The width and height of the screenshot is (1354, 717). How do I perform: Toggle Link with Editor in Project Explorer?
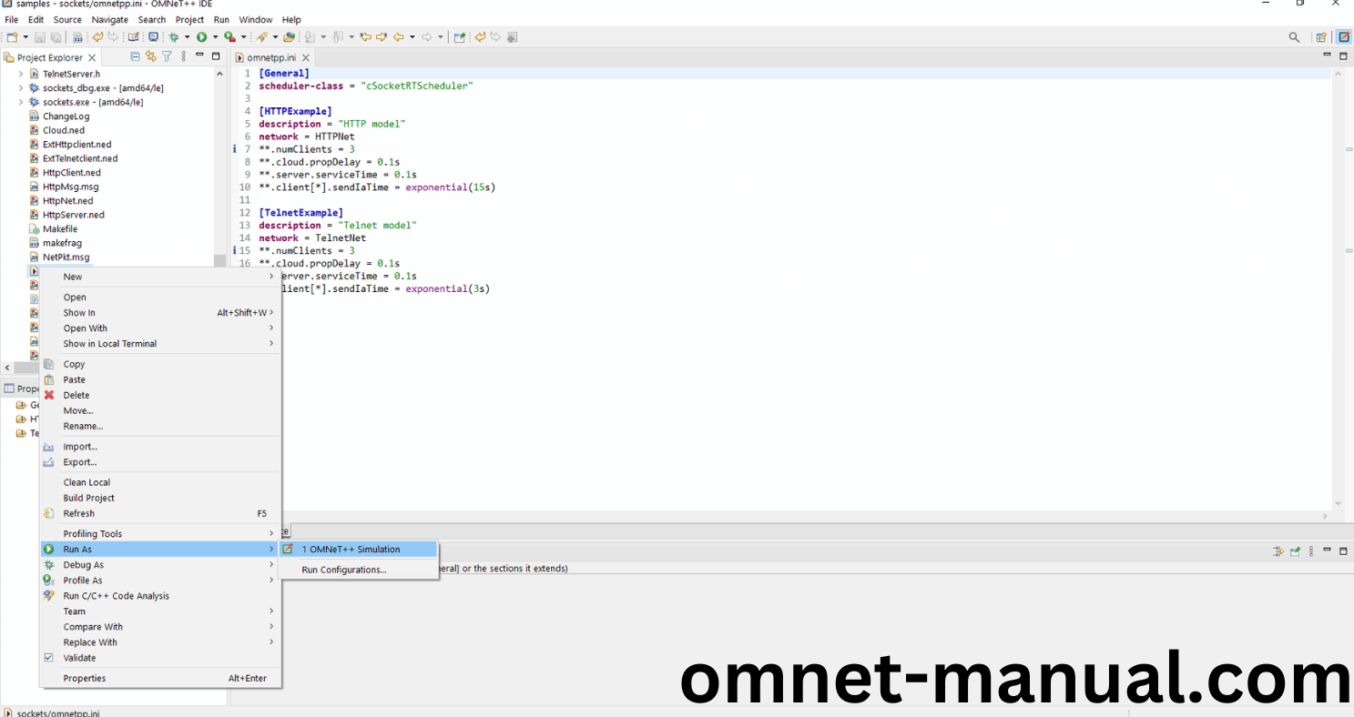tap(151, 56)
